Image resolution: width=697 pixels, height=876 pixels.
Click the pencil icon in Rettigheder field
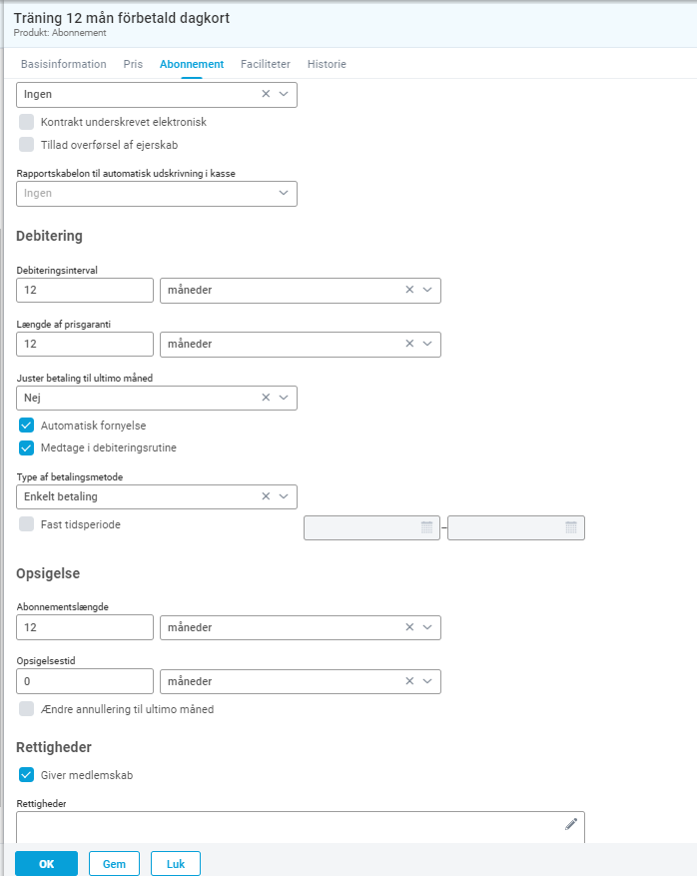coord(571,824)
